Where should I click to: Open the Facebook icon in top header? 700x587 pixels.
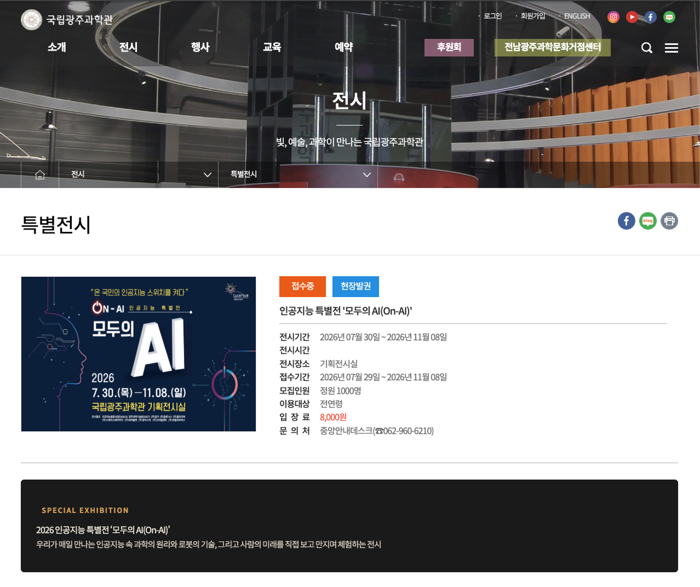651,17
